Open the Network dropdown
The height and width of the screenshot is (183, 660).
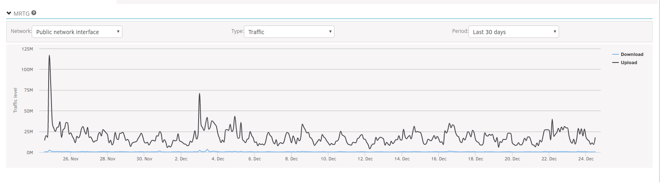tap(77, 32)
